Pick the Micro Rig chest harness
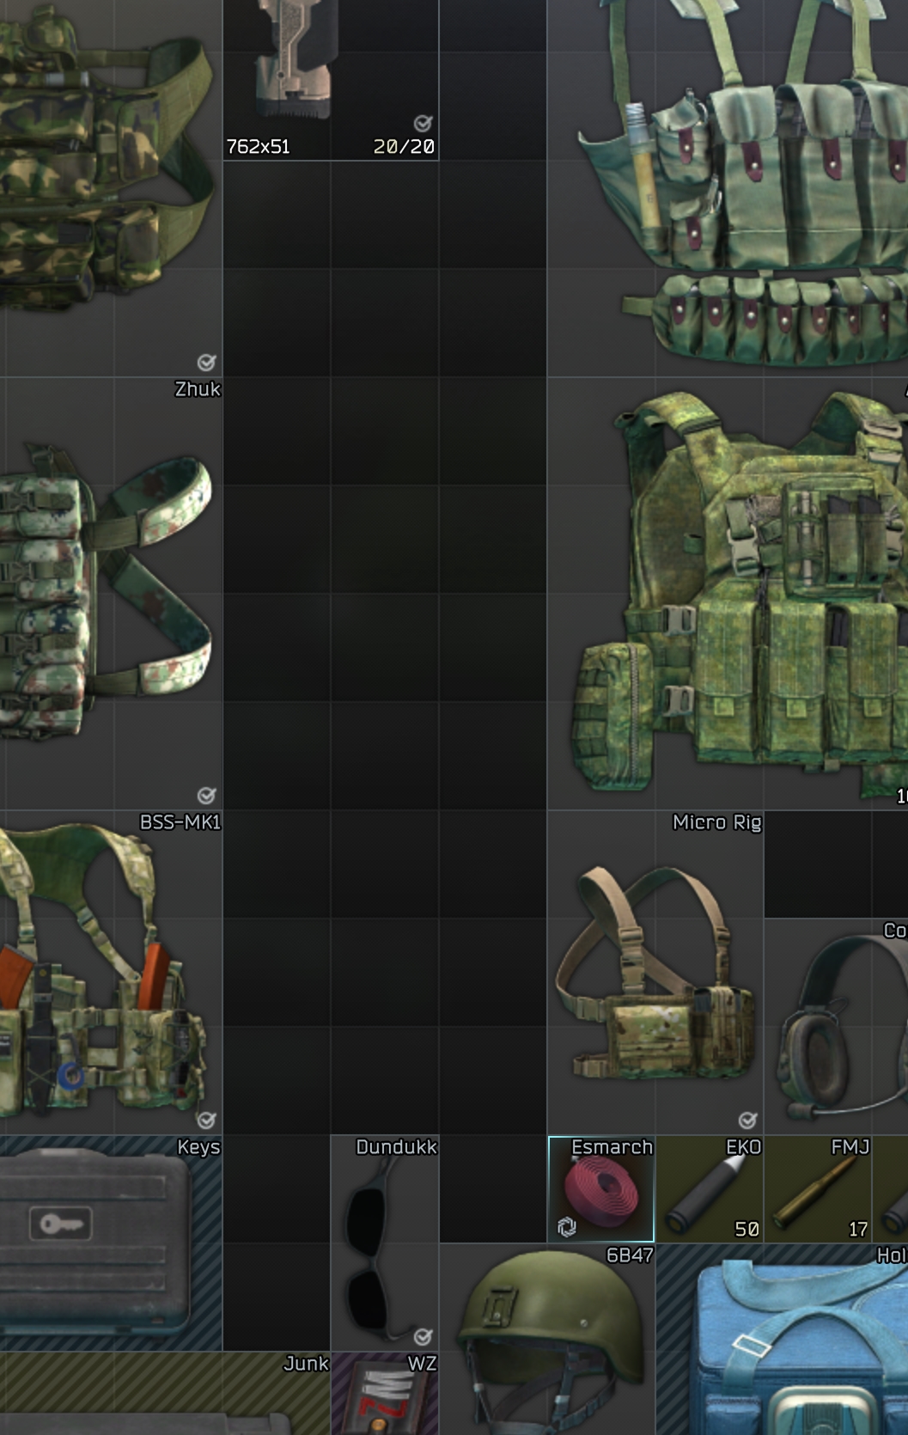 point(655,972)
